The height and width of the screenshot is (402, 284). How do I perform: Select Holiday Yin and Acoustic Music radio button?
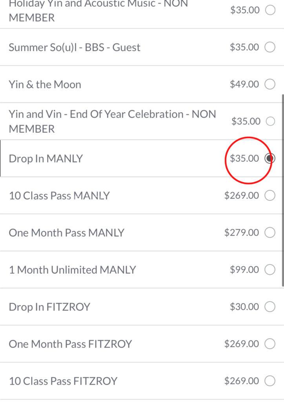[270, 10]
